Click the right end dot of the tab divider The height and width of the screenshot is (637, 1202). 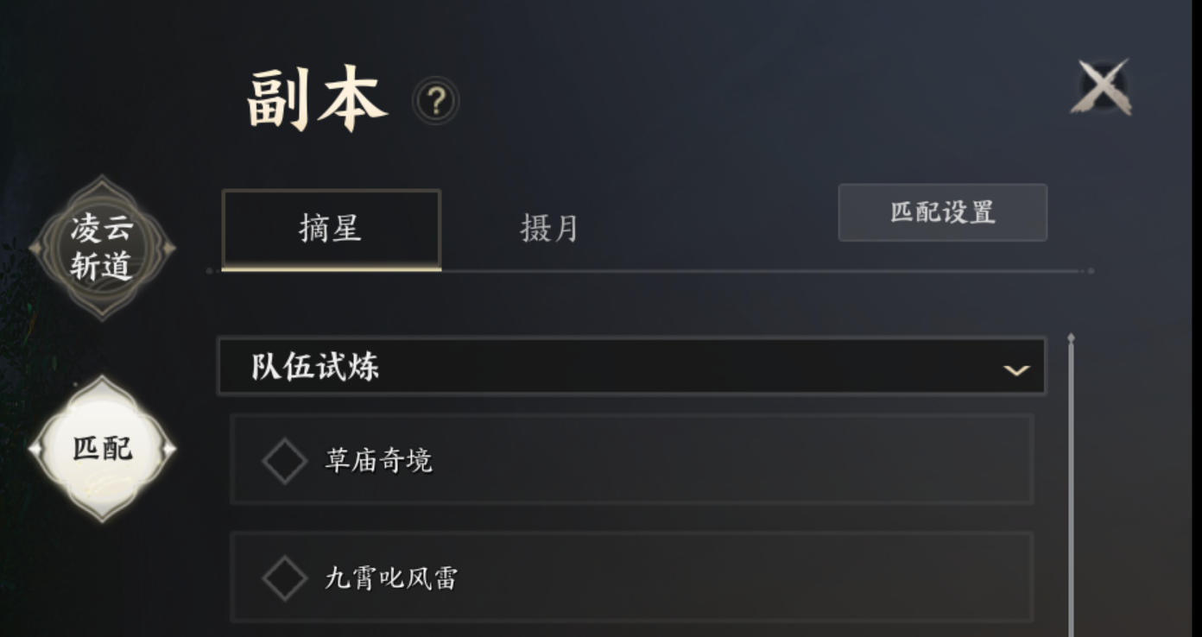pos(1091,271)
